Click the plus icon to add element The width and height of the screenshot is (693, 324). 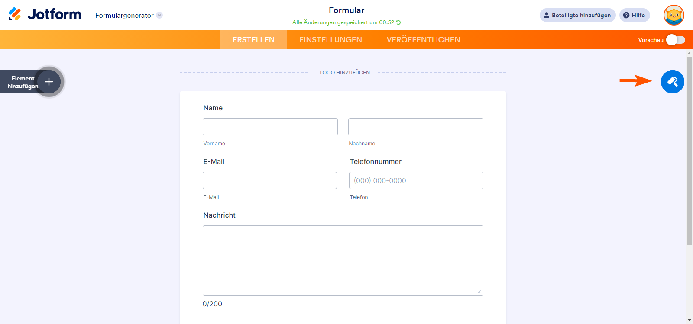tap(49, 82)
